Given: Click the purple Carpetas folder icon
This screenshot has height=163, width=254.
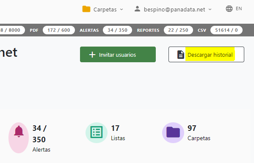Looking at the screenshot, I should coord(173,132).
